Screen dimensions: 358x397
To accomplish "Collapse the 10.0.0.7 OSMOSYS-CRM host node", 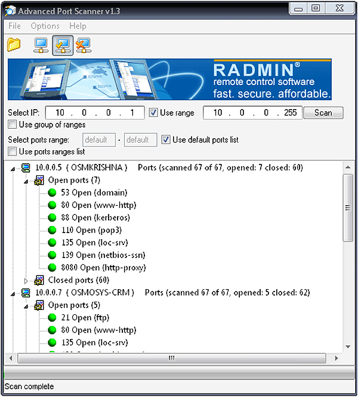I will [13, 294].
